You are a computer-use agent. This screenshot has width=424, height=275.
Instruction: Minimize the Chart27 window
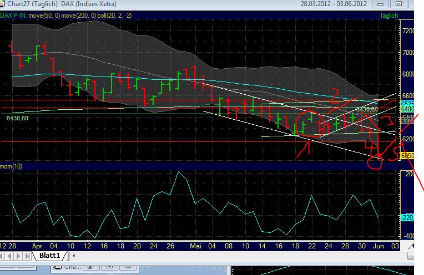(x=380, y=4)
